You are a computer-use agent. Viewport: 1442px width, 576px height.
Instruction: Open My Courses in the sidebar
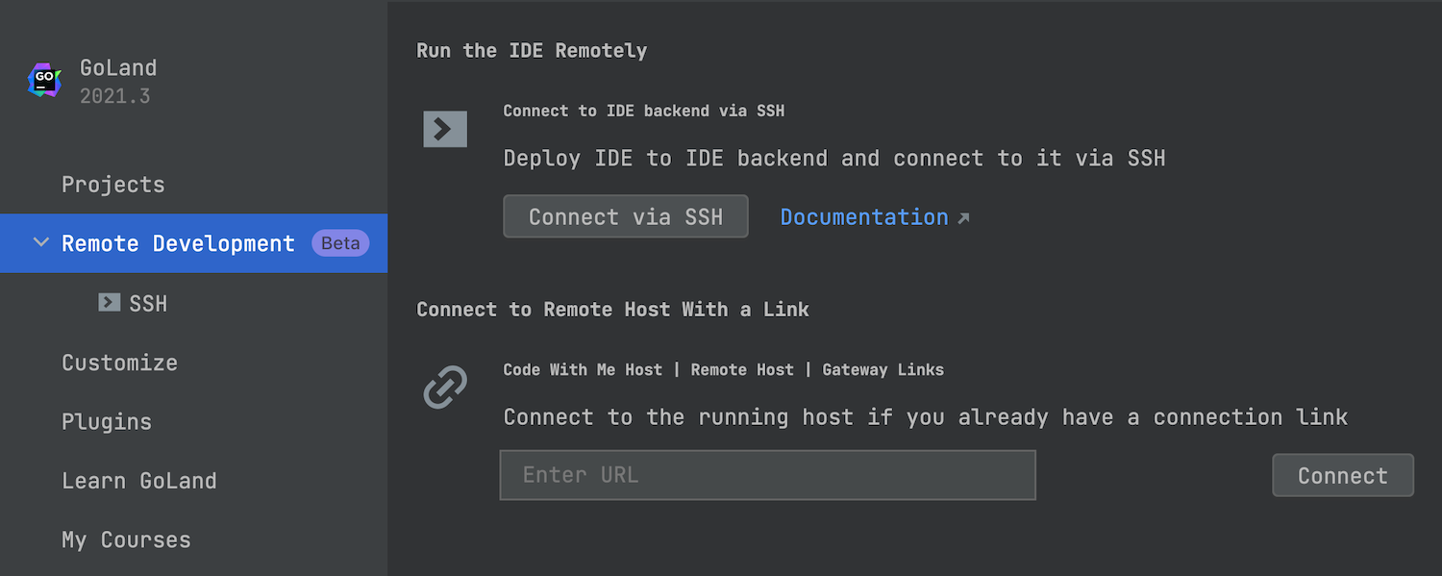pos(126,539)
